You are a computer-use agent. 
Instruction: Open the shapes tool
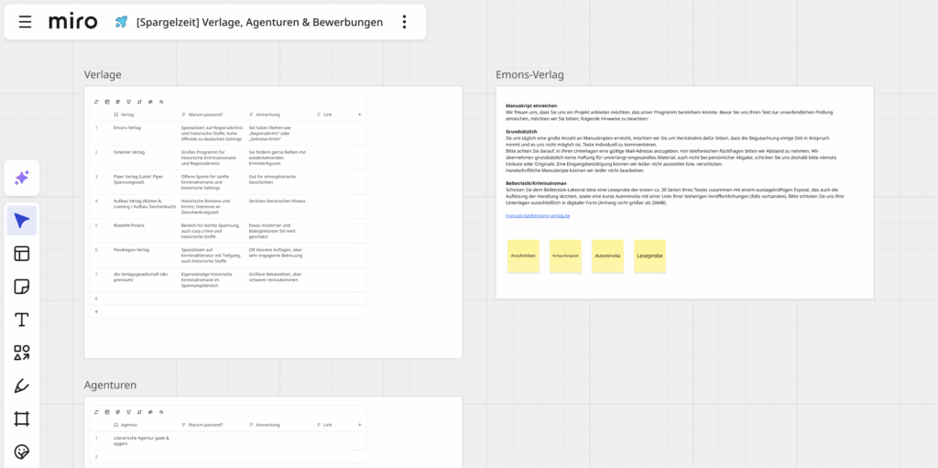(x=22, y=353)
